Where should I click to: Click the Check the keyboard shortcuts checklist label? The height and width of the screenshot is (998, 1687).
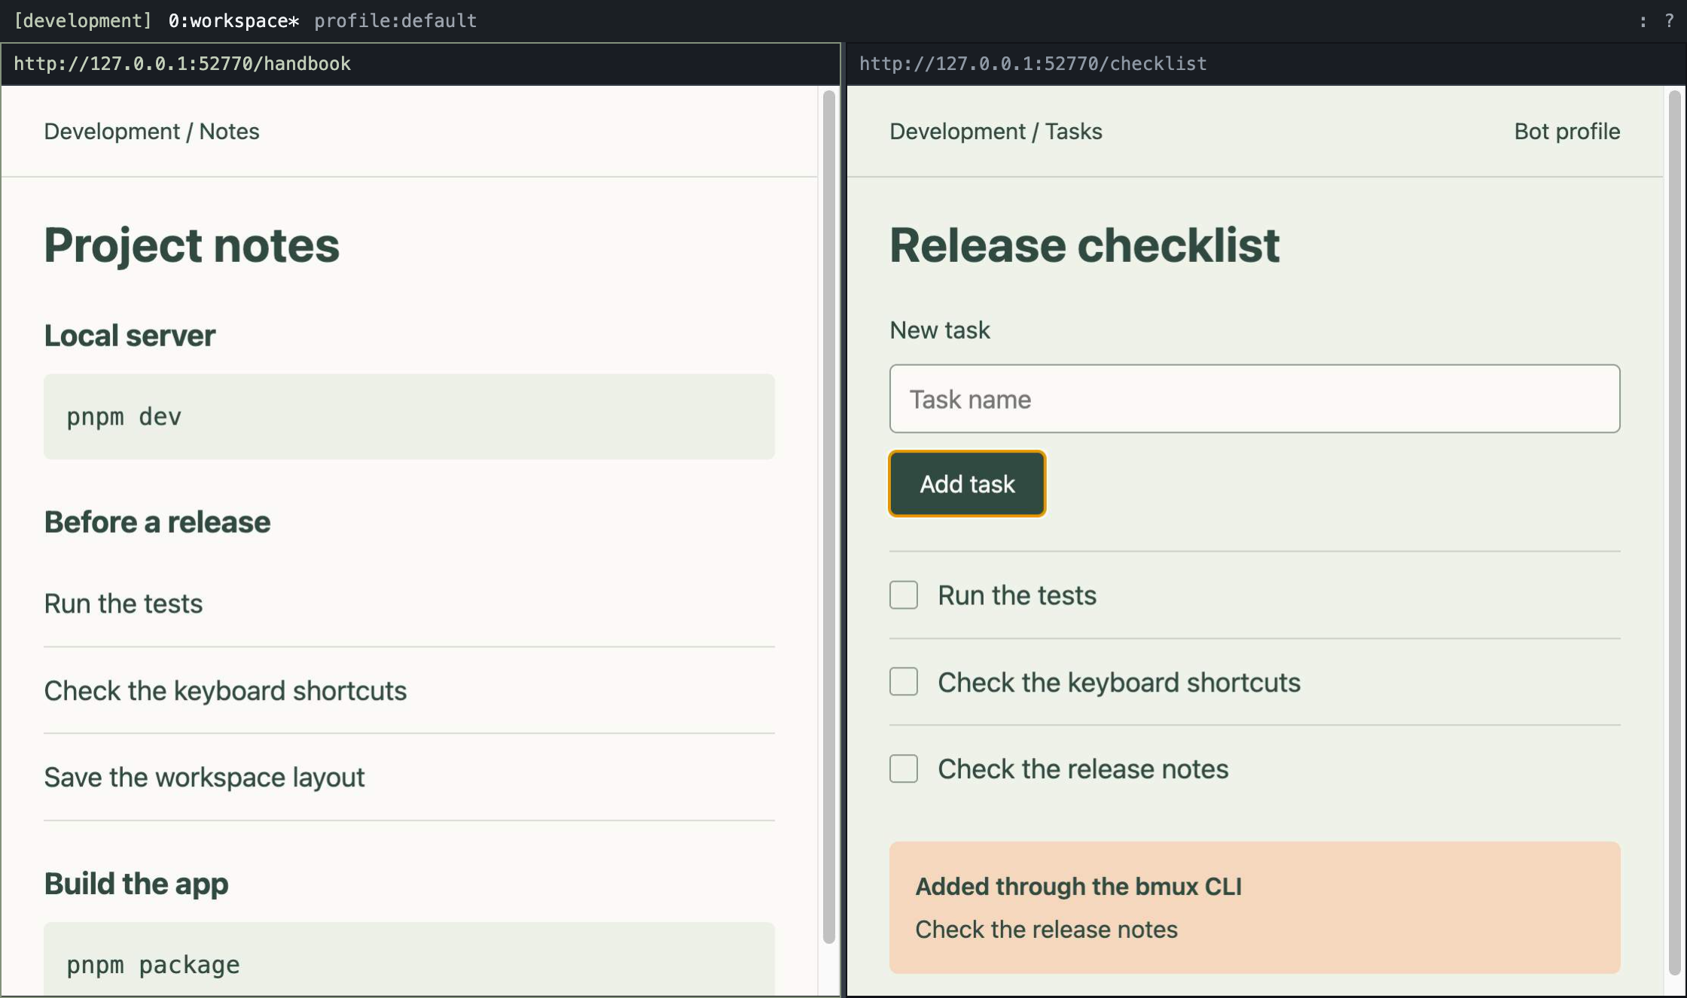point(1119,682)
